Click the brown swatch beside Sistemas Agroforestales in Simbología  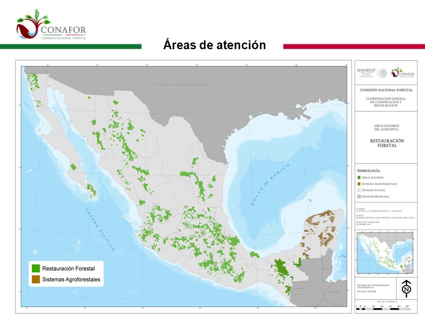(359, 184)
